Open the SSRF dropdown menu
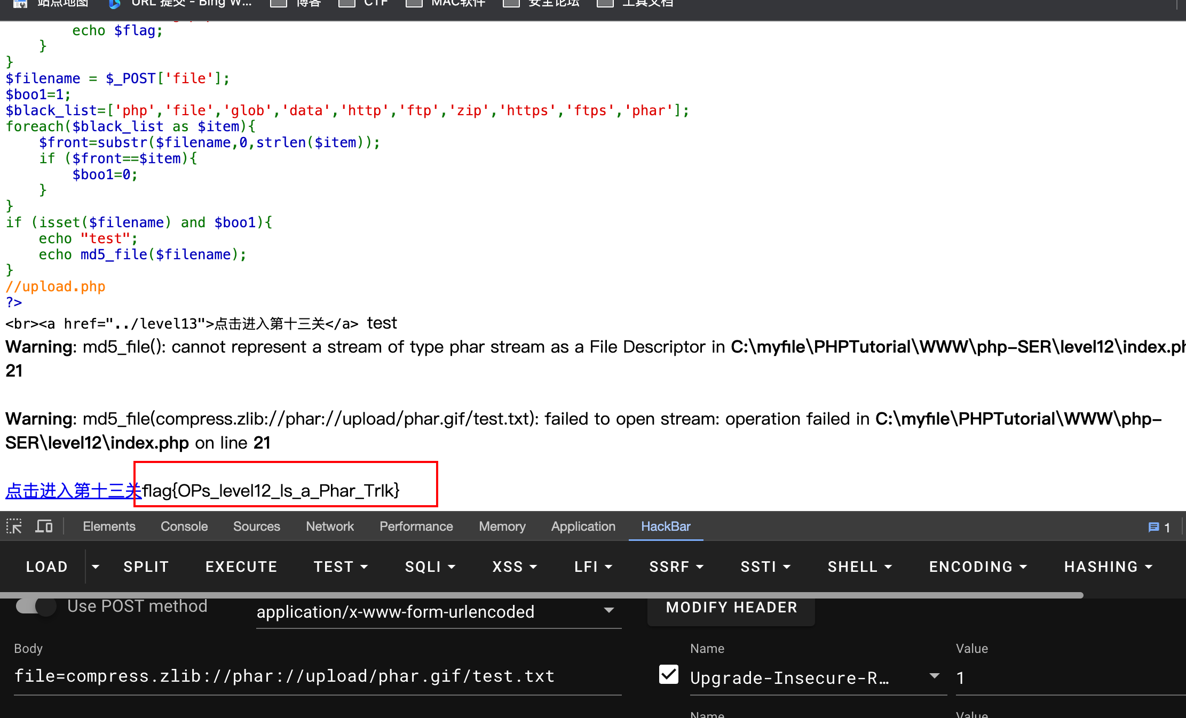 click(676, 567)
